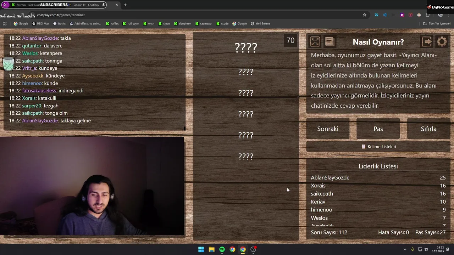Open the second, active Chrome taskbar icon
Viewport: 454px width, 255px height.
coord(243,249)
